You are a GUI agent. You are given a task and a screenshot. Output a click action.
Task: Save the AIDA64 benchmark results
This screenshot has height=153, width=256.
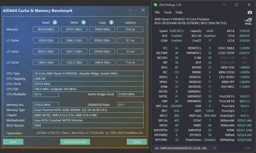[13, 142]
